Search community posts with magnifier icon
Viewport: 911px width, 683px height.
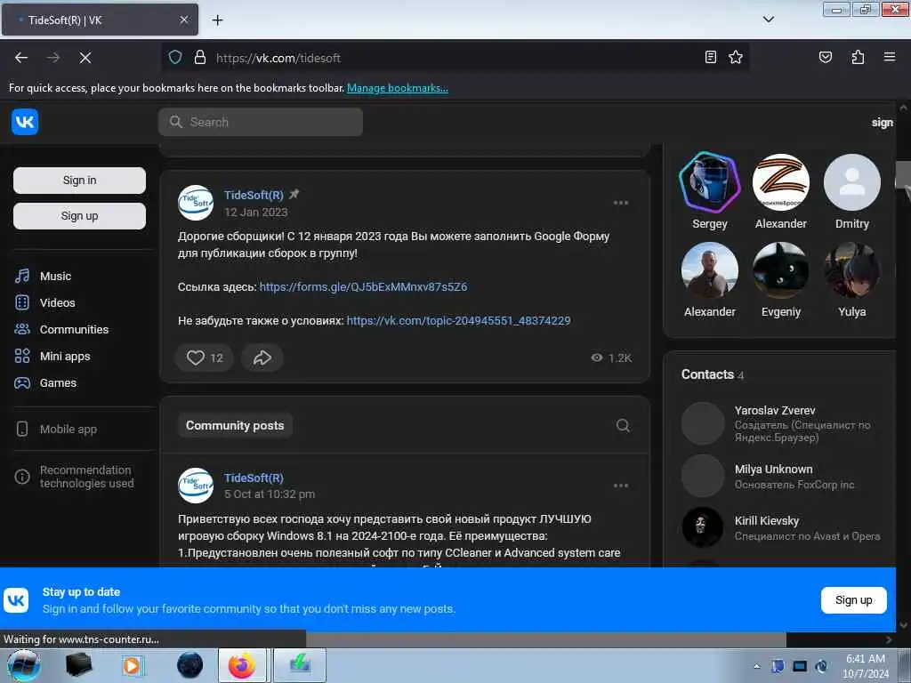(x=623, y=426)
